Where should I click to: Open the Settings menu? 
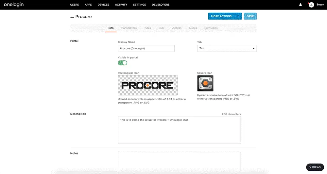coord(140,5)
